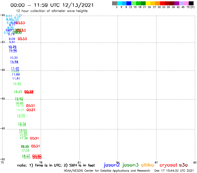Click the note "Time is in UTC; SWH is in feet"
Viewport: 197px width, 173px height.
point(56,165)
